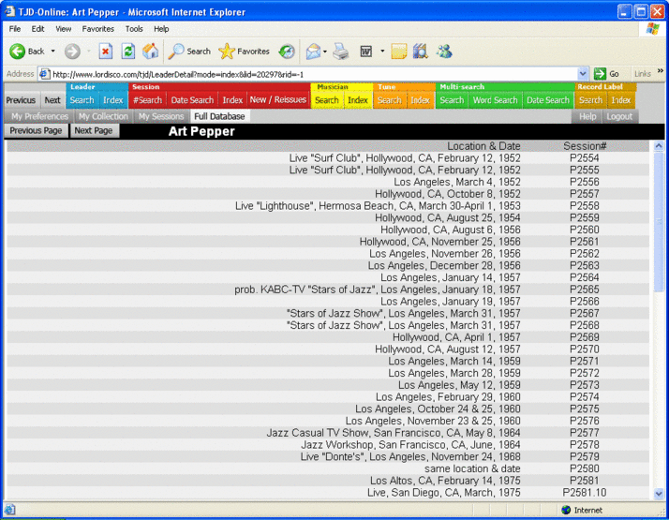This screenshot has width=669, height=520.
Task: Switch to My Sessions tab
Action: pyautogui.click(x=161, y=116)
